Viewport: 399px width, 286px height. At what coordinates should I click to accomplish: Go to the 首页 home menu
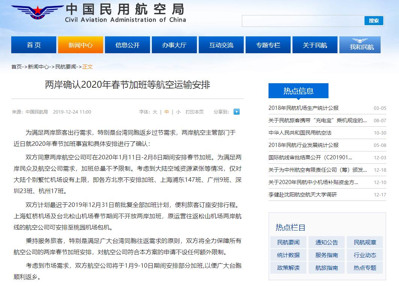click(x=34, y=45)
